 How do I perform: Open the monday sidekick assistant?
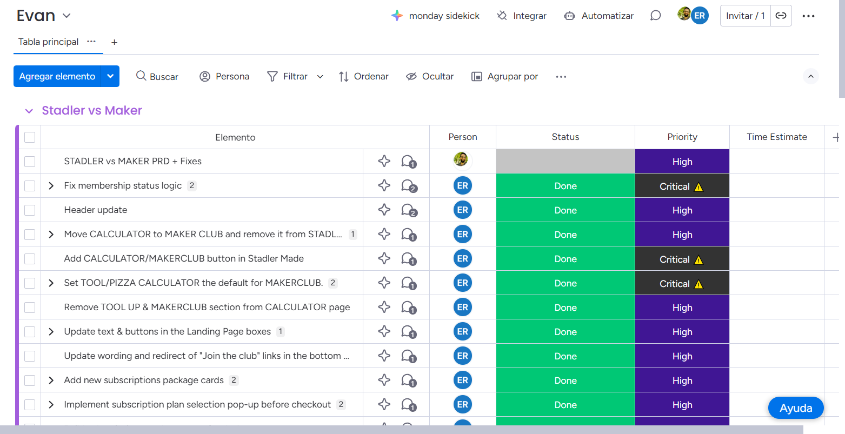coord(435,16)
